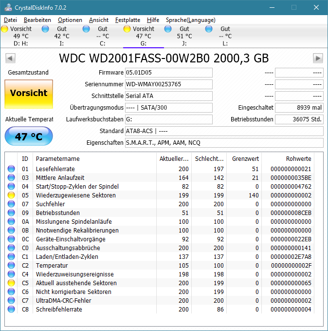The width and height of the screenshot is (328, 331).
Task: Click the Schnittstelle field Serial ATA
Action: (x=169, y=96)
